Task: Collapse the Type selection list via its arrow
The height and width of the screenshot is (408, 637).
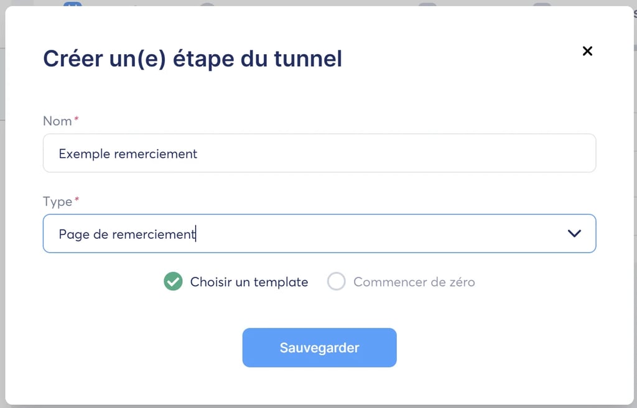Action: click(573, 233)
